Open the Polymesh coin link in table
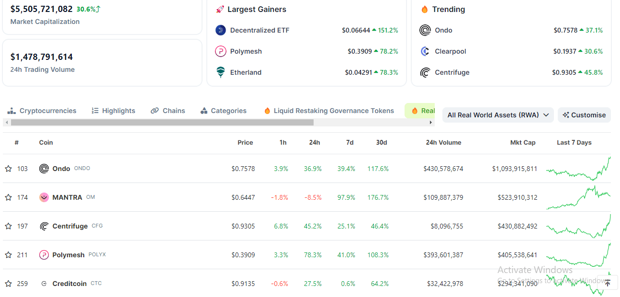Viewport: 620px width, 297px height. pyautogui.click(x=68, y=255)
